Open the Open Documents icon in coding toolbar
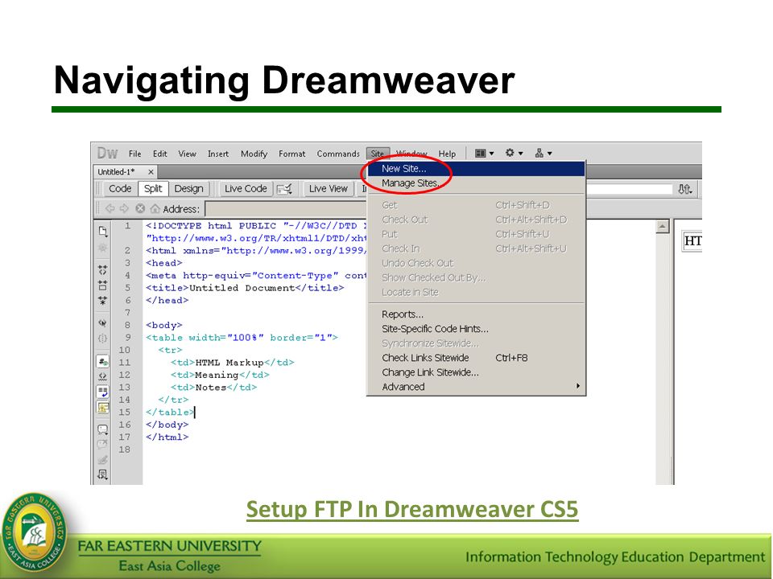773x579 pixels. (x=102, y=232)
